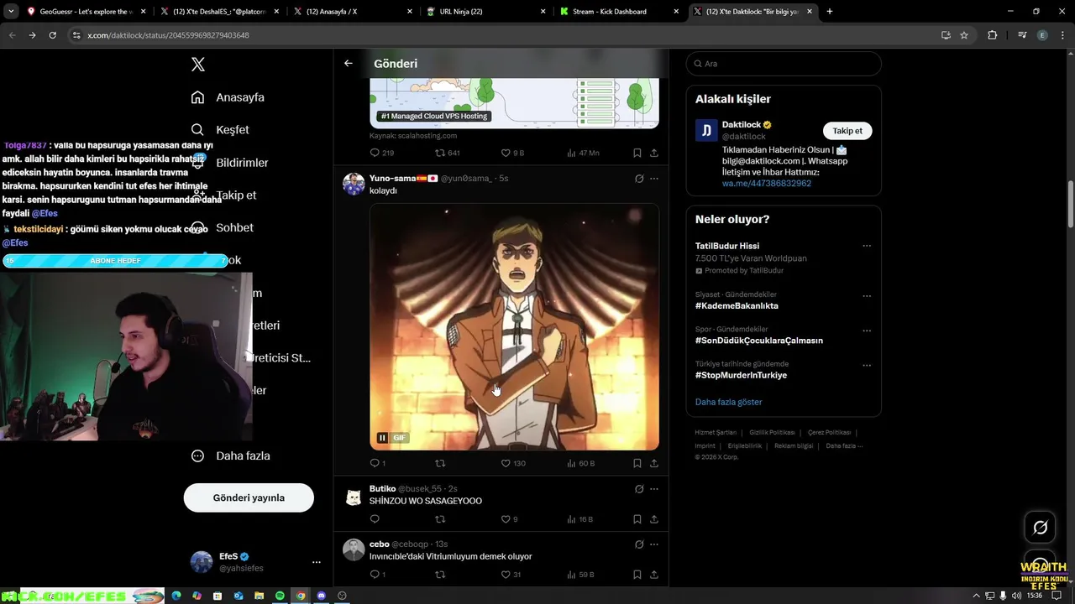
Task: Open #KademeBakanlıkta trend
Action: tap(737, 306)
